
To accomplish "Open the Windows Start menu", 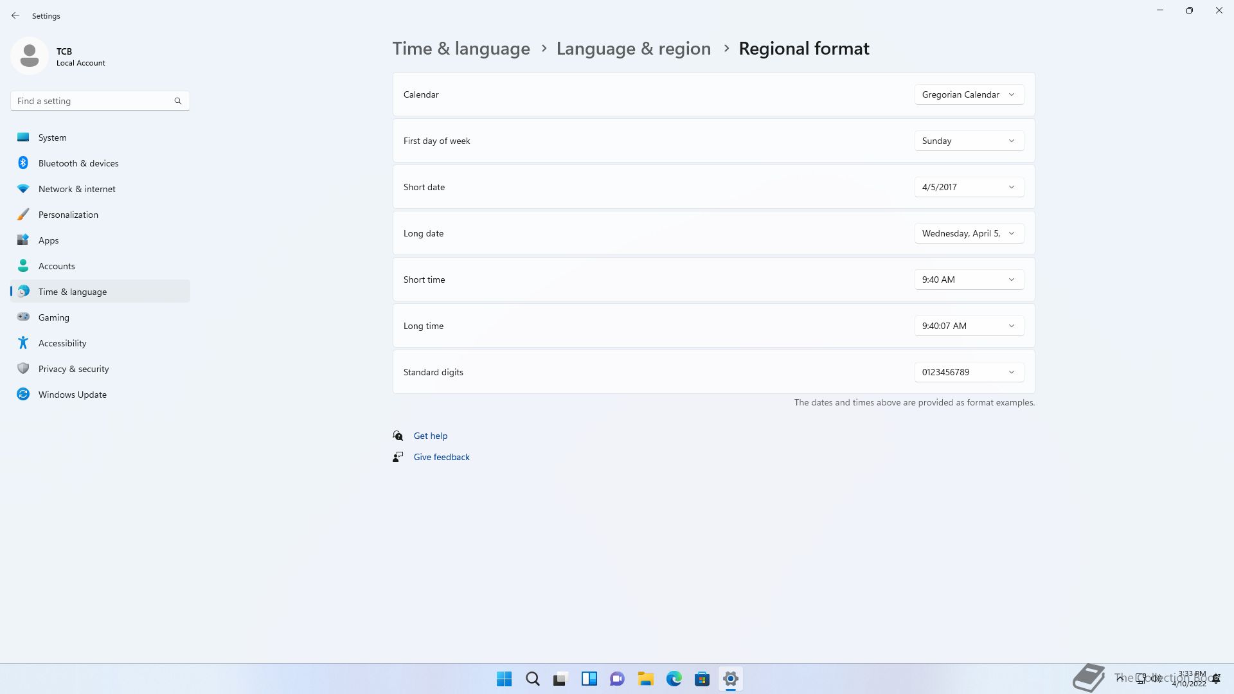I will [x=505, y=679].
